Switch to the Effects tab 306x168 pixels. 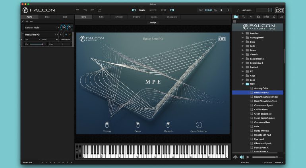(119, 17)
